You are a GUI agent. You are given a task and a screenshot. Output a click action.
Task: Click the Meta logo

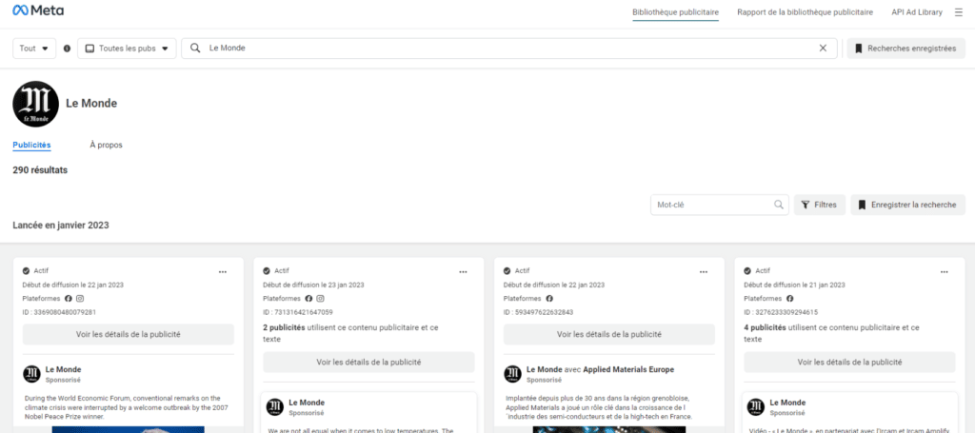pos(38,10)
